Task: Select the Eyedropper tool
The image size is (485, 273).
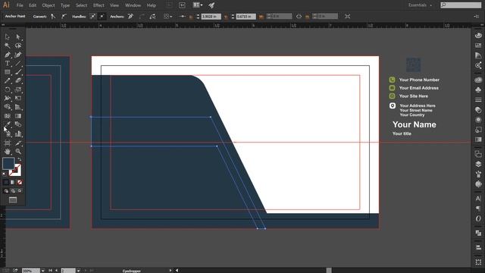Action: tap(7, 124)
